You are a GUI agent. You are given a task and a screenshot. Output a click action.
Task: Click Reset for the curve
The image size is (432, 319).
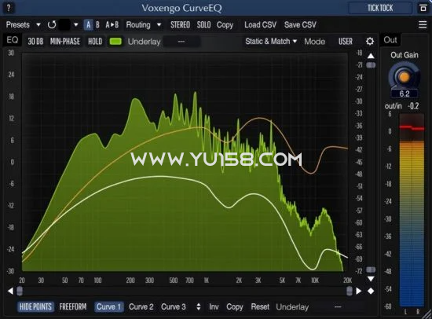[x=260, y=307]
